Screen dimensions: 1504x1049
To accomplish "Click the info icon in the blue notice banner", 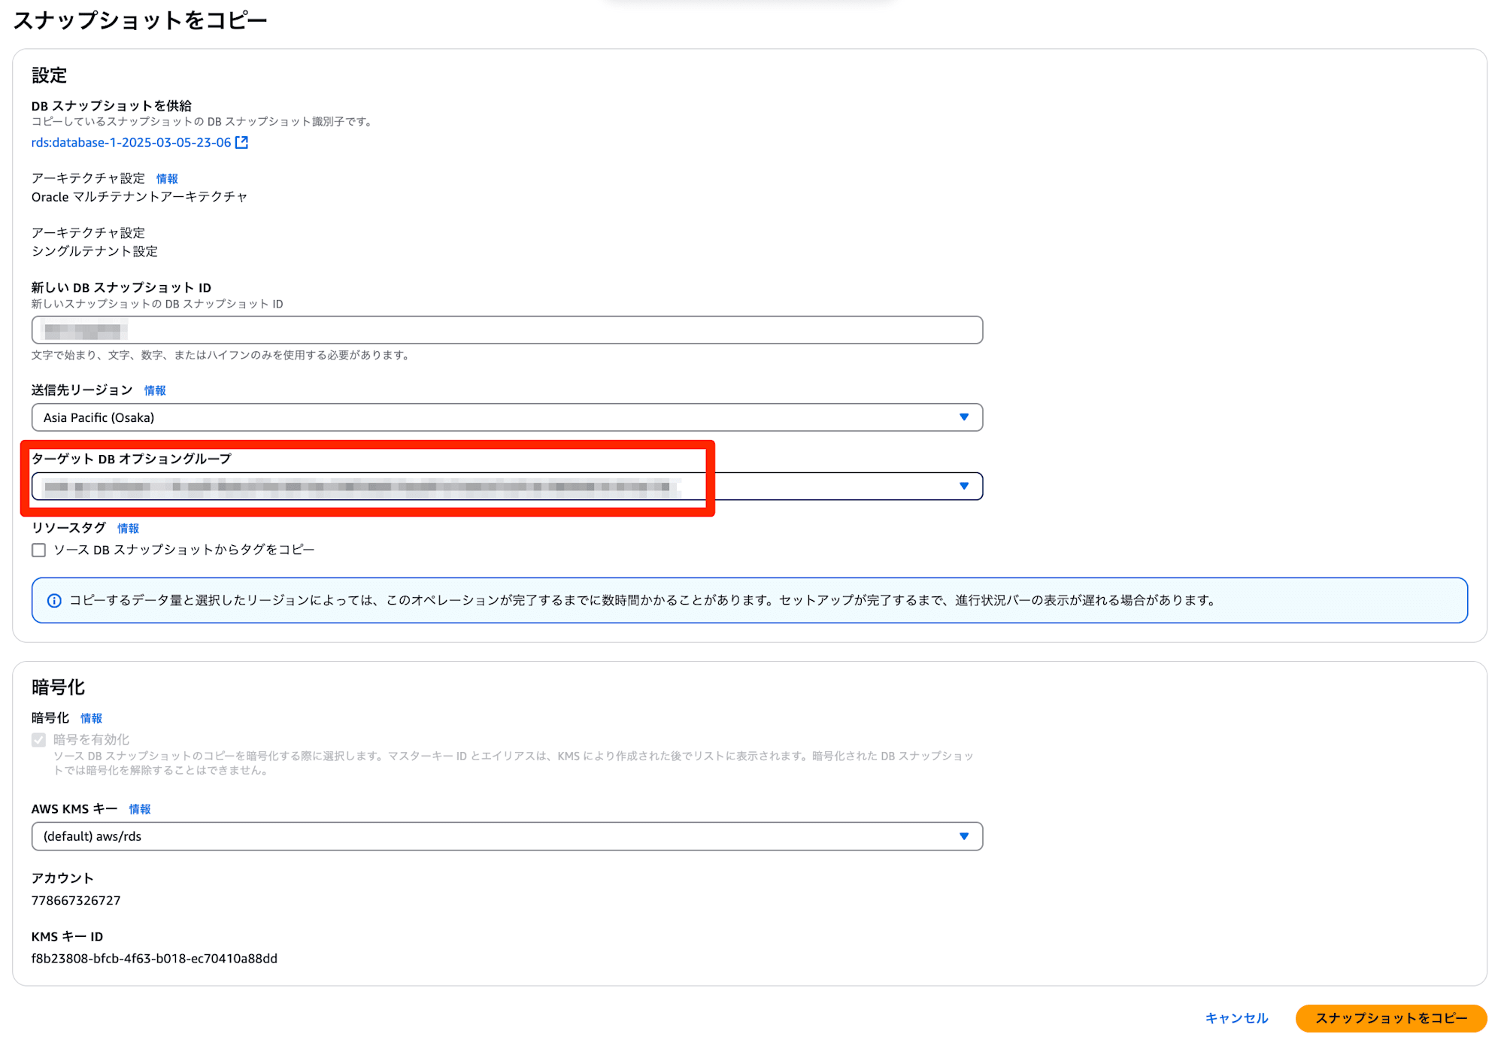I will pyautogui.click(x=54, y=601).
